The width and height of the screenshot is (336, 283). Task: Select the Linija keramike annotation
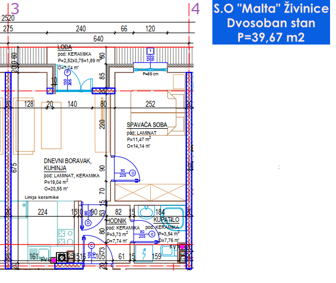click(42, 198)
